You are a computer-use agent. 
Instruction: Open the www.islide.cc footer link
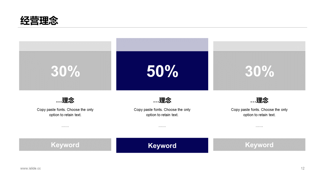click(x=30, y=168)
